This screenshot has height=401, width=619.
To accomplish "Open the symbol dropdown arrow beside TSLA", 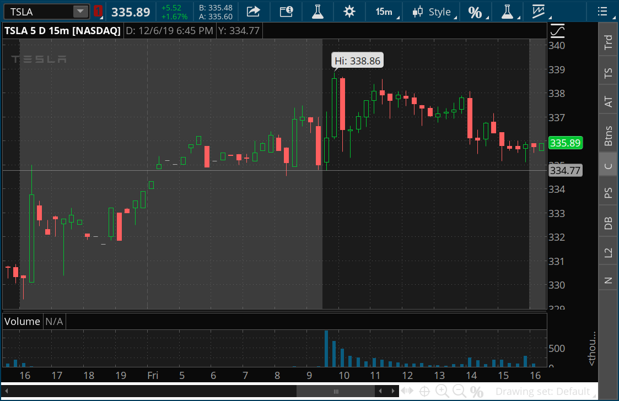I will [x=81, y=12].
